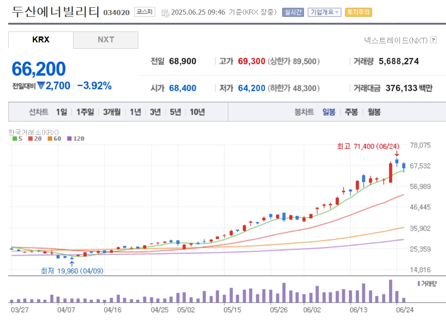Click the volume value 5,688,274

click(399, 62)
